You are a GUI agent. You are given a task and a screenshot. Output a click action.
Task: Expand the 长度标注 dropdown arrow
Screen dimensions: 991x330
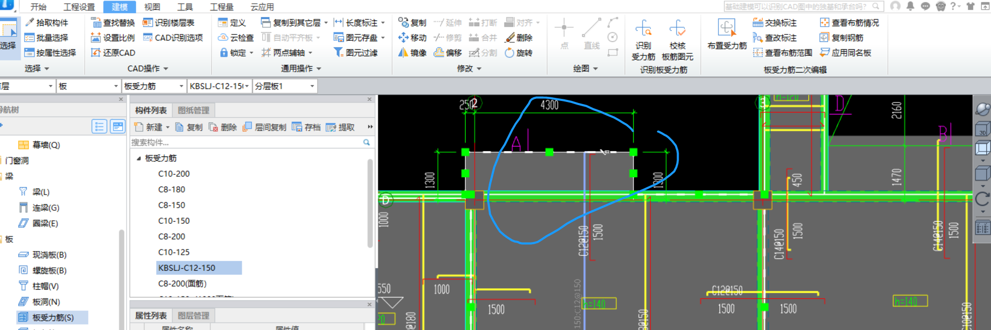[x=383, y=23]
